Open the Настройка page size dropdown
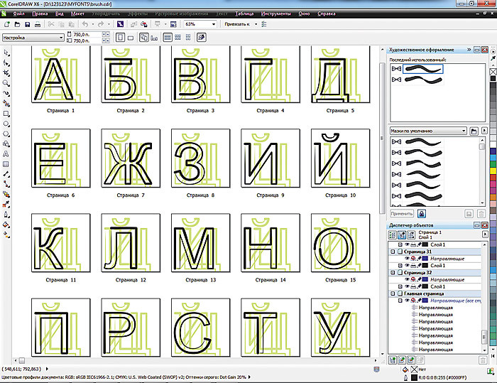This screenshot has width=497, height=383. (x=61, y=38)
